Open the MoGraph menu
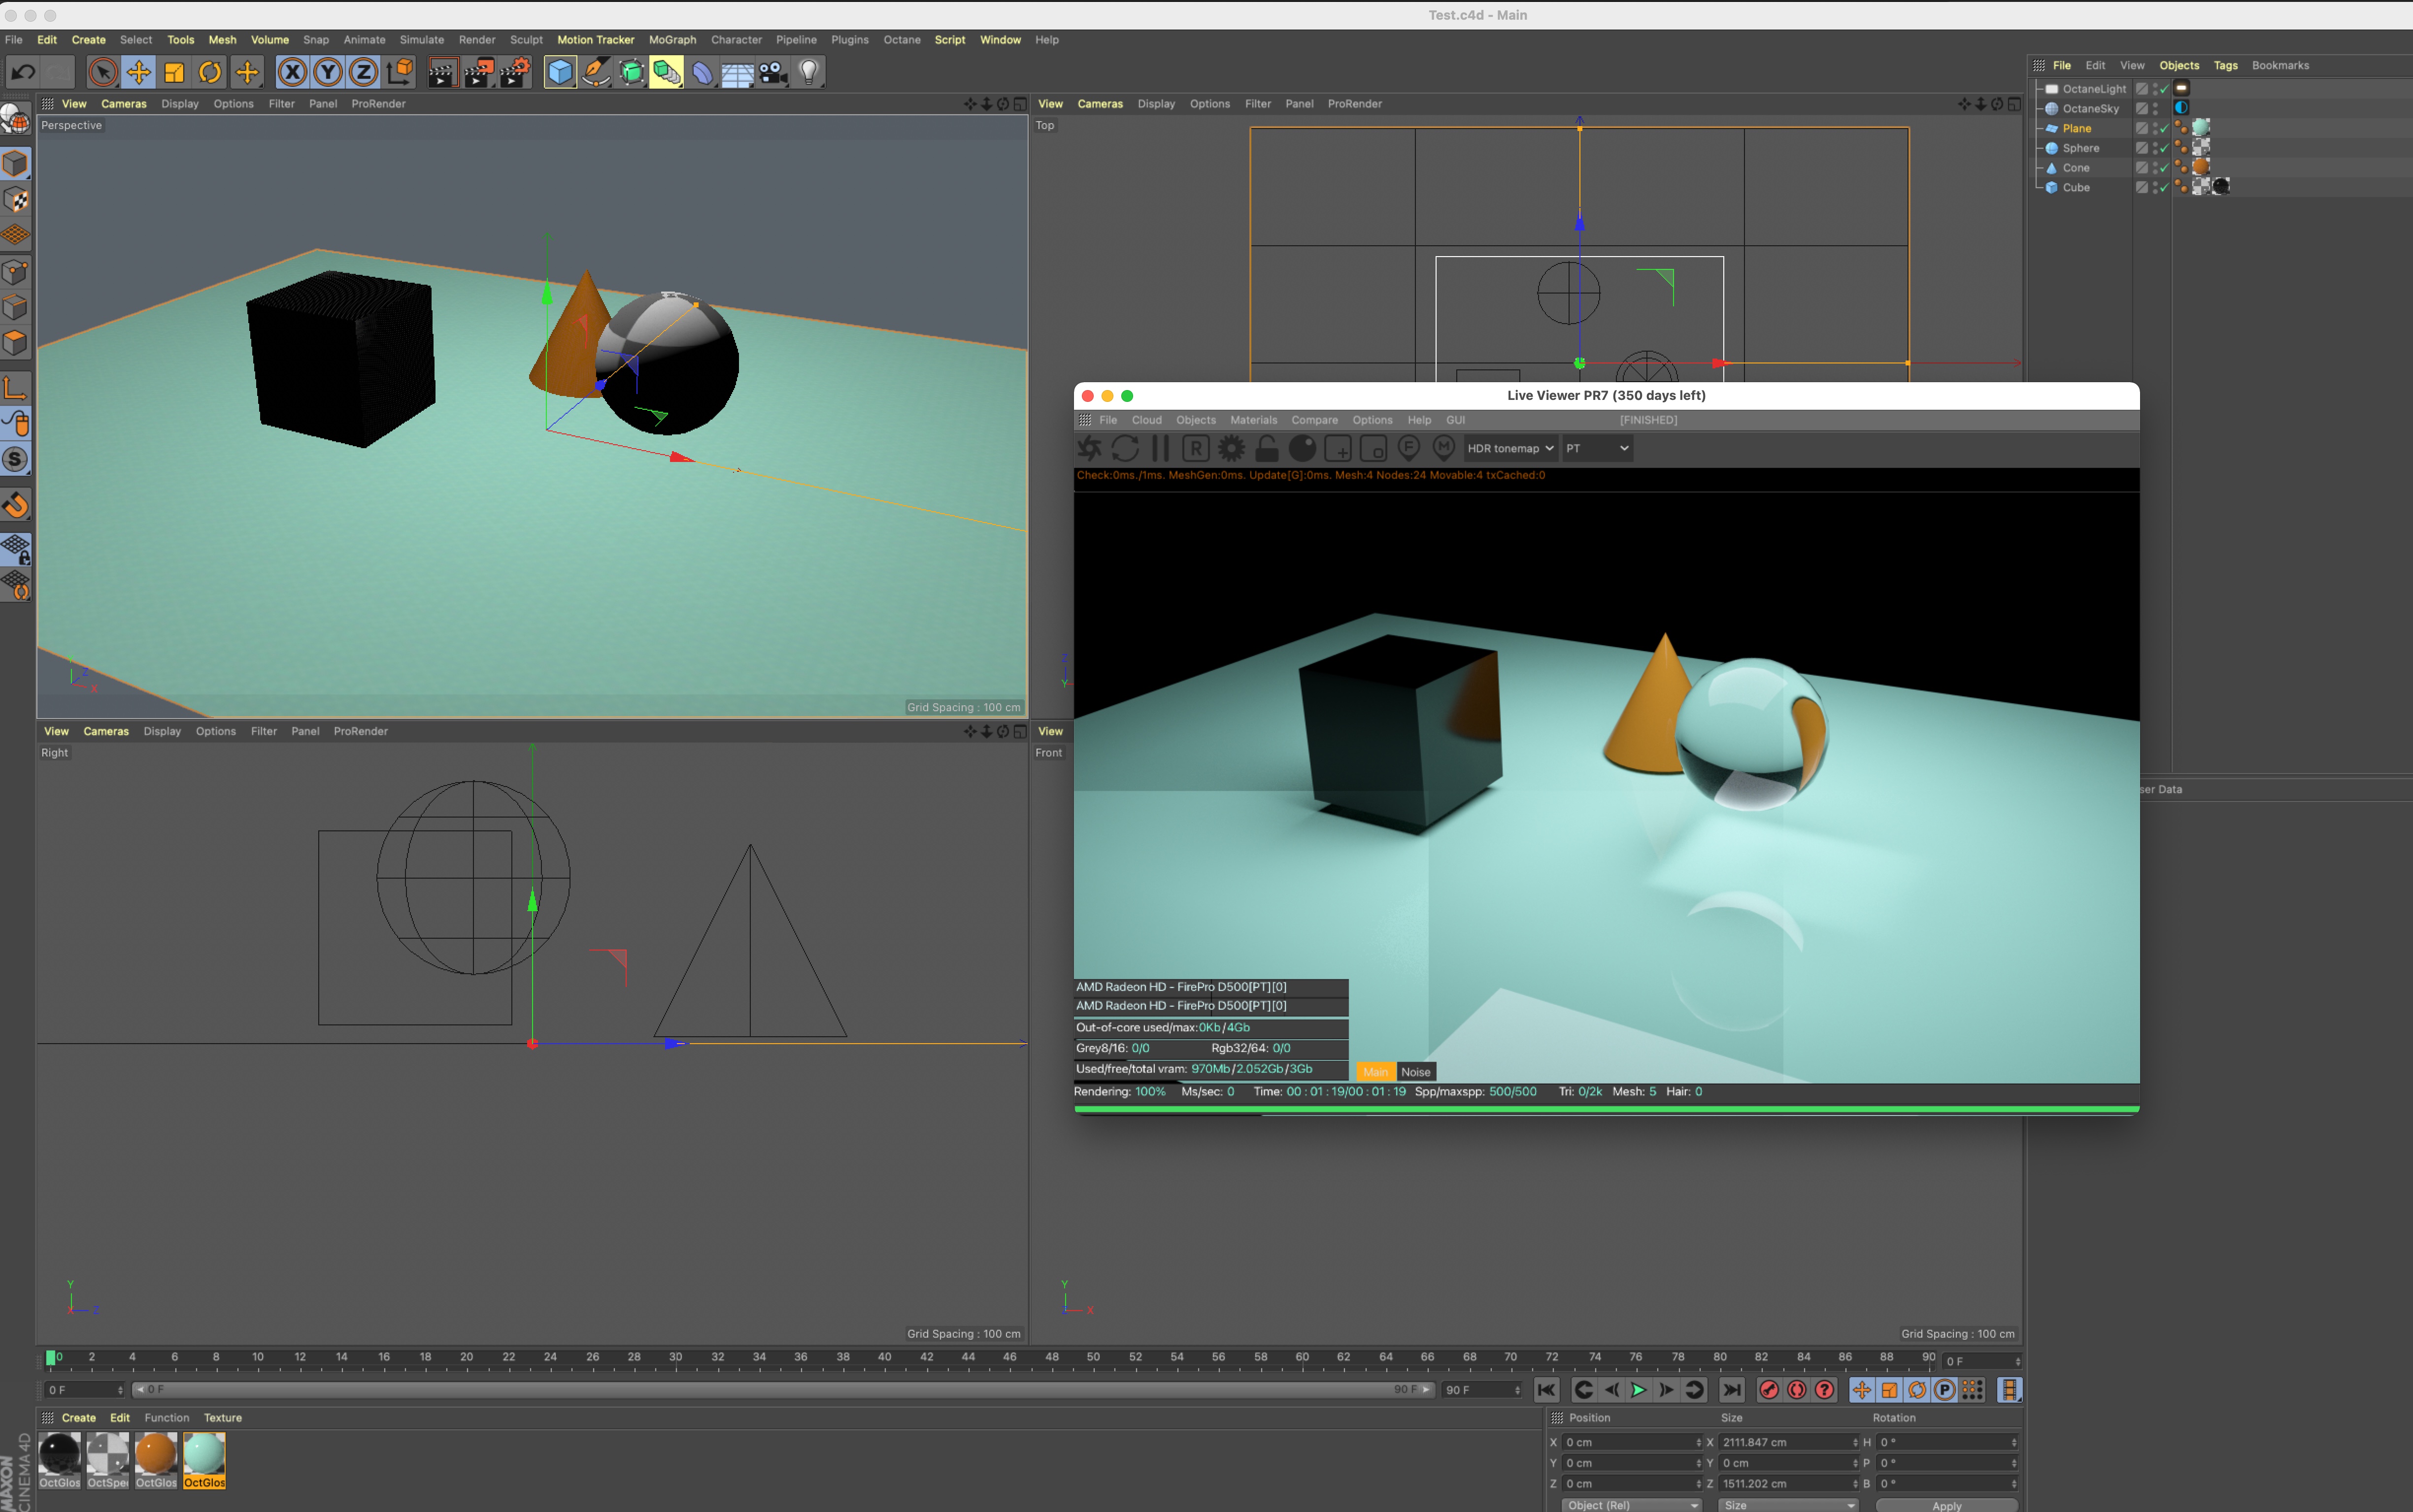This screenshot has height=1512, width=2413. [x=672, y=40]
